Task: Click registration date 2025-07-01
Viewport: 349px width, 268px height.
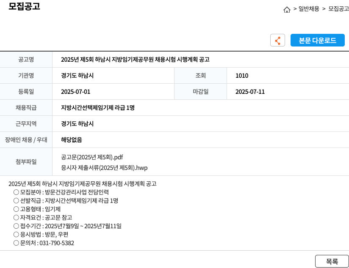Action: 75,92
